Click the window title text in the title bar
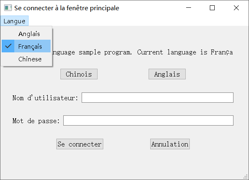 tap(67, 8)
